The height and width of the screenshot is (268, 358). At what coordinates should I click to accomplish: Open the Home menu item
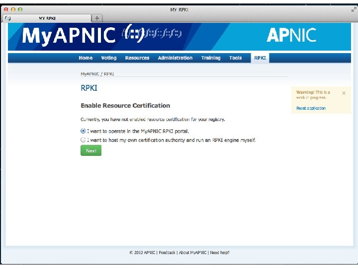click(x=86, y=58)
